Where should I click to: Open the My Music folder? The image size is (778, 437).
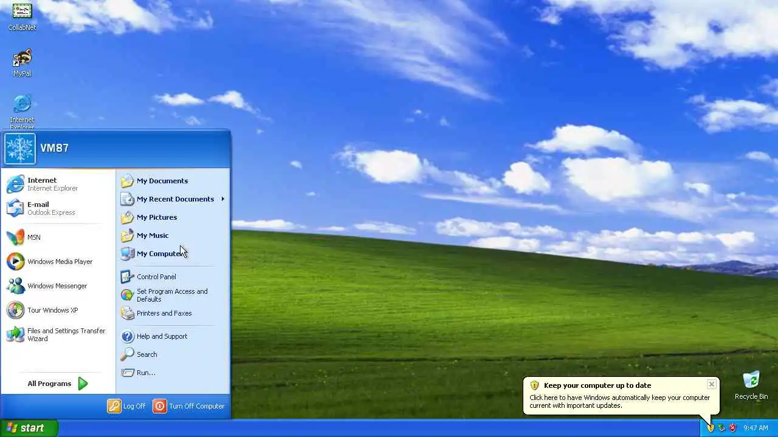[173, 235]
